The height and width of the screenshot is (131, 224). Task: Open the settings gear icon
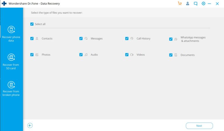[203, 3]
